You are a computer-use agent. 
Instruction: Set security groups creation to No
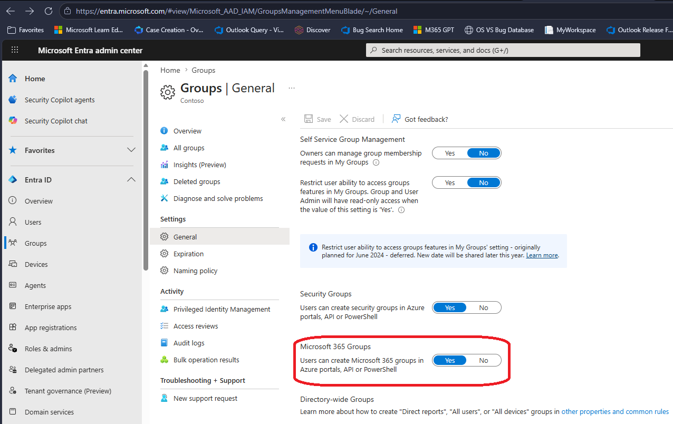pyautogui.click(x=484, y=307)
